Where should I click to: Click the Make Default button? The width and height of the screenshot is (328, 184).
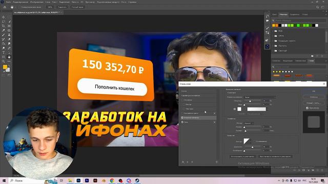[242, 156]
